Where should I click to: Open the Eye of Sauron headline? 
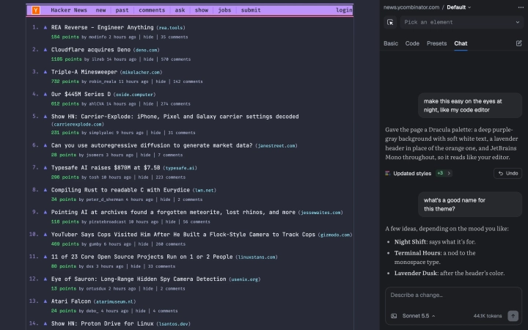pos(139,279)
